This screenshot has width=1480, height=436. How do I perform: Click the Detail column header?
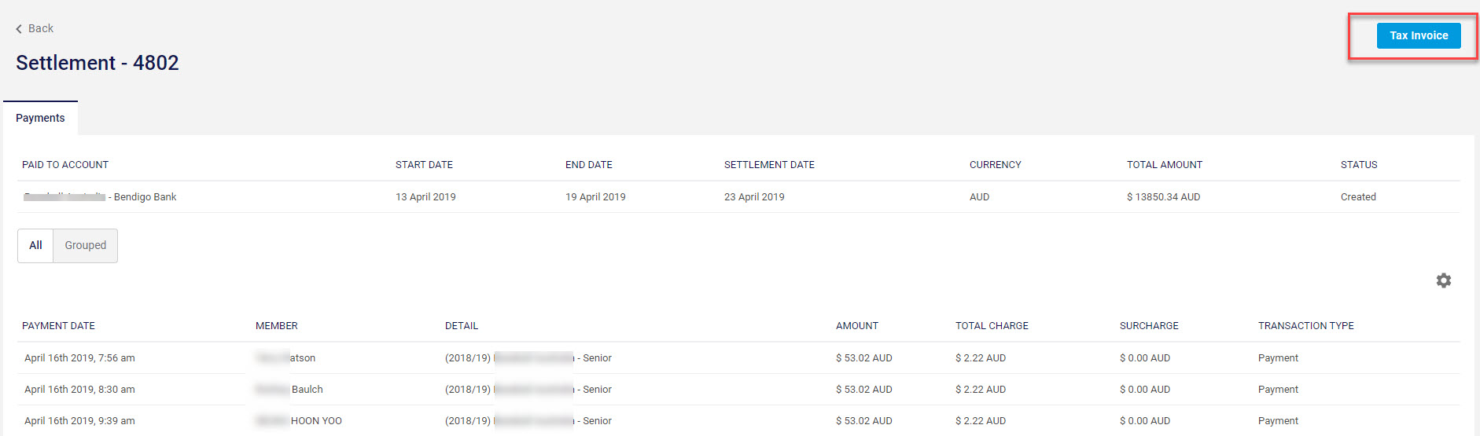pyautogui.click(x=461, y=326)
